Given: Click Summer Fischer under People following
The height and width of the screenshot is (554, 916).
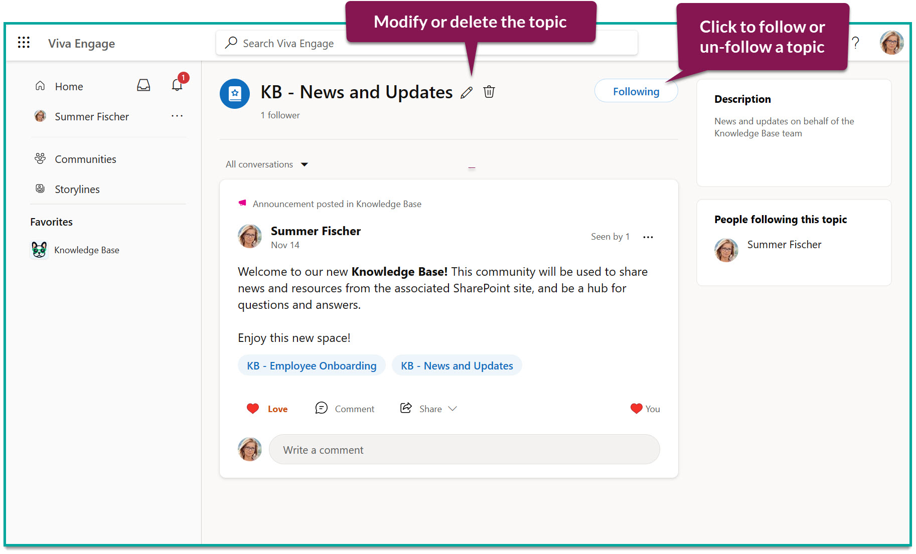Looking at the screenshot, I should [784, 245].
